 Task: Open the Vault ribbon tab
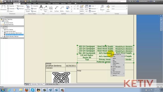click(x=49, y=4)
